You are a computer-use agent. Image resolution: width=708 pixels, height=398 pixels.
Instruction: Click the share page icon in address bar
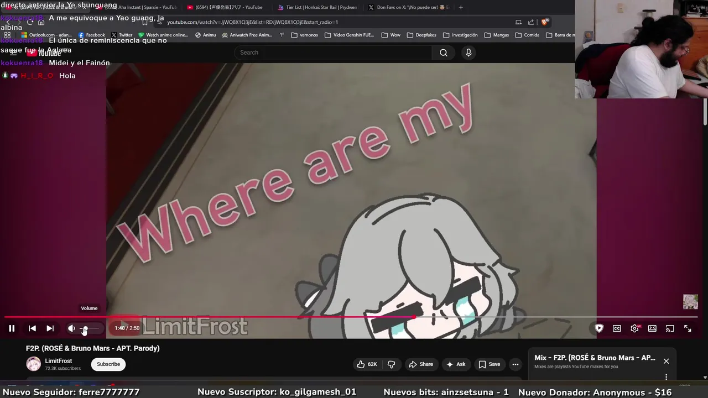531,22
